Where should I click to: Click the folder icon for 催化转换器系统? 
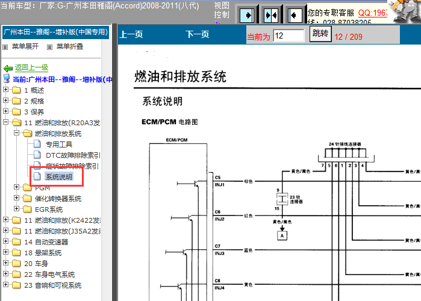coord(27,198)
